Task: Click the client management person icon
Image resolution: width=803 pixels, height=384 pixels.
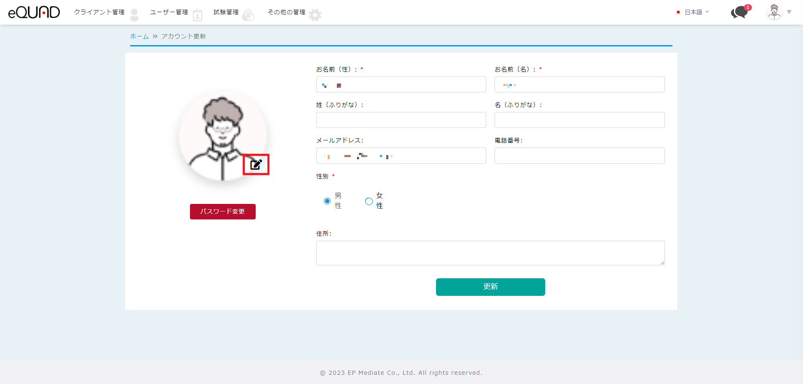Action: tap(134, 15)
